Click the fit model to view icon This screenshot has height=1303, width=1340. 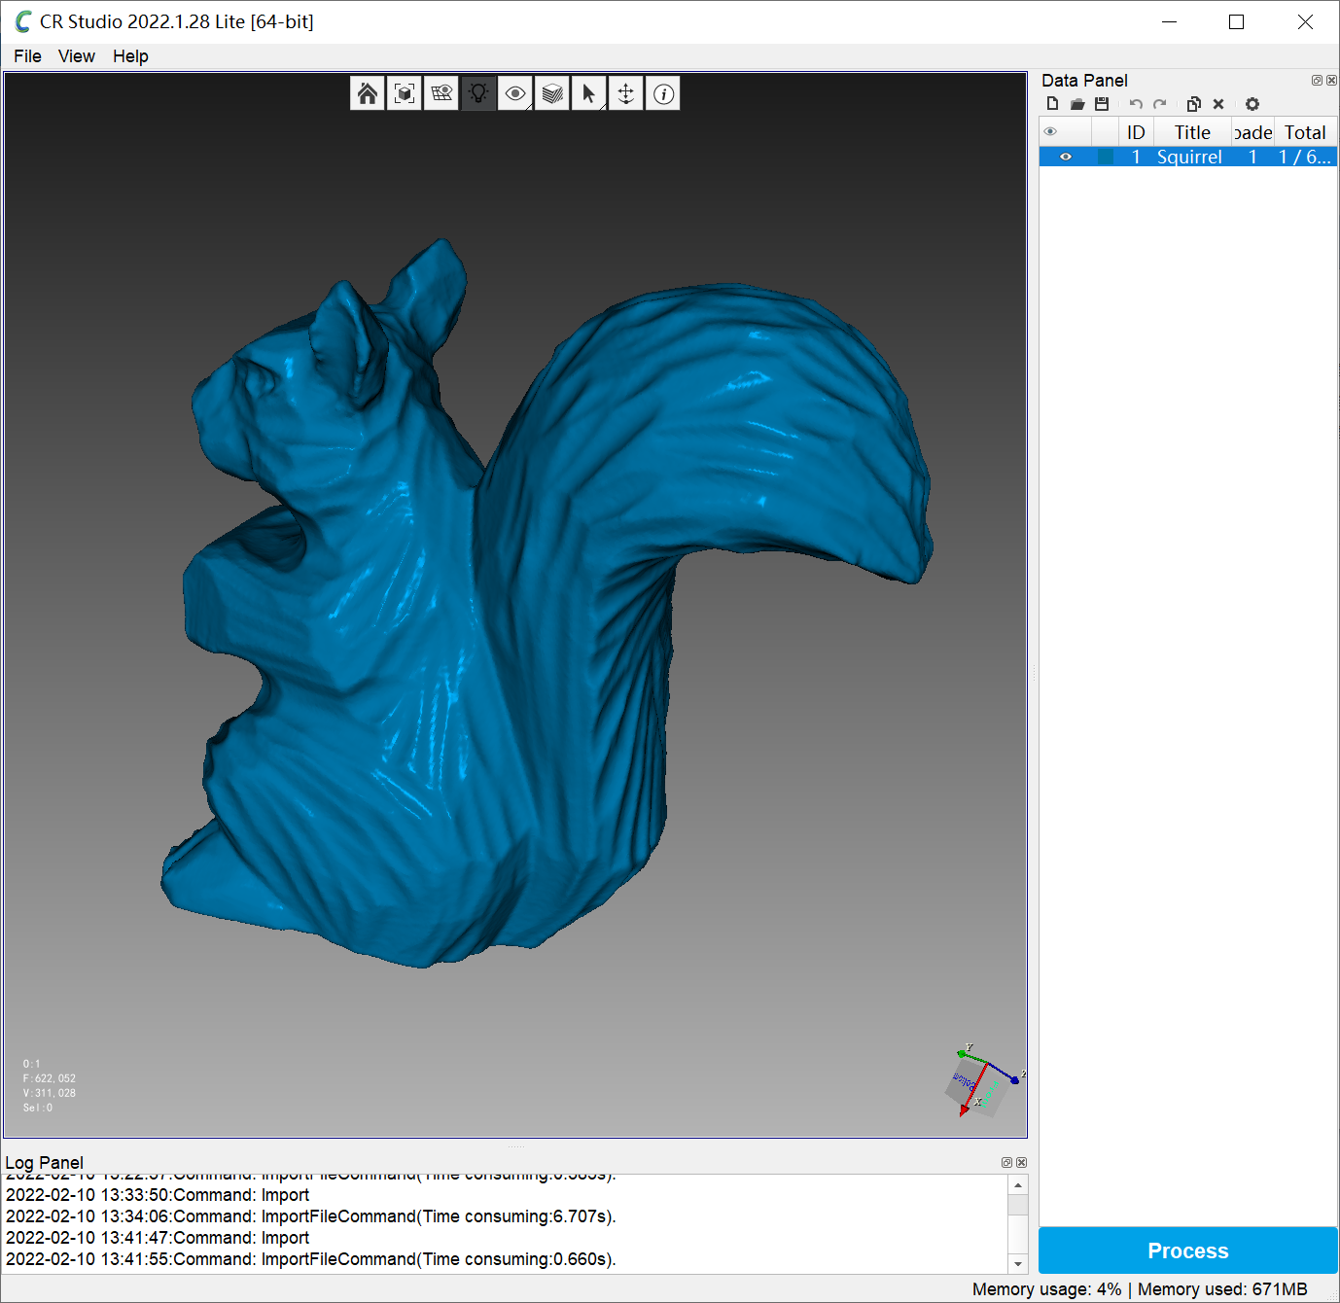click(x=404, y=92)
